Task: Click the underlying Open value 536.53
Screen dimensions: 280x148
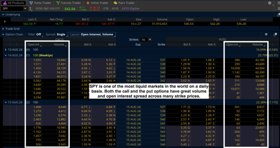Action: 189,24
